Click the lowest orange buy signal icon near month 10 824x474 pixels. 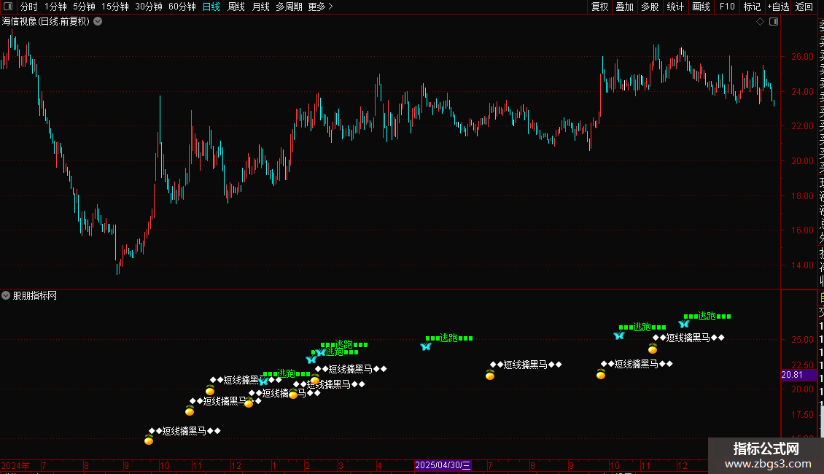149,439
